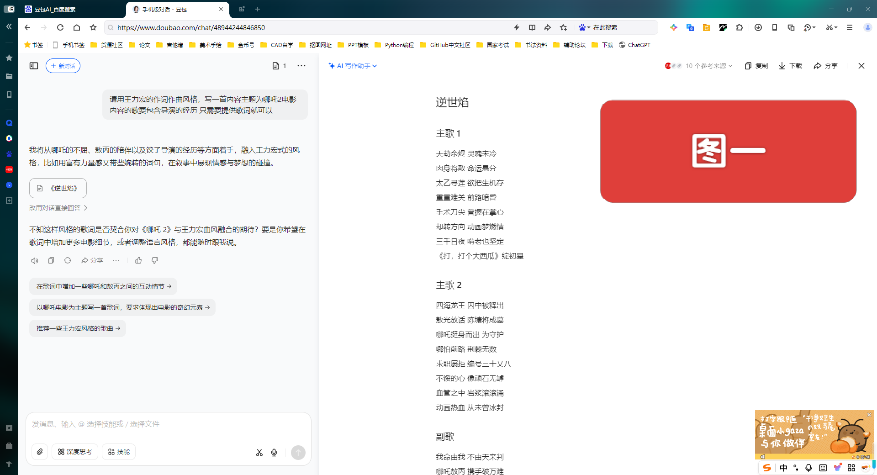The width and height of the screenshot is (877, 475).
Task: Toggle 深度思考 mode
Action: click(75, 452)
